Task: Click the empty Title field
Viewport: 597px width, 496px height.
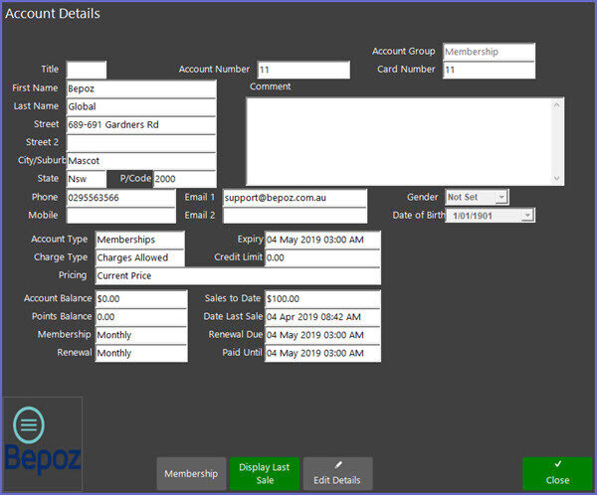Action: point(86,70)
